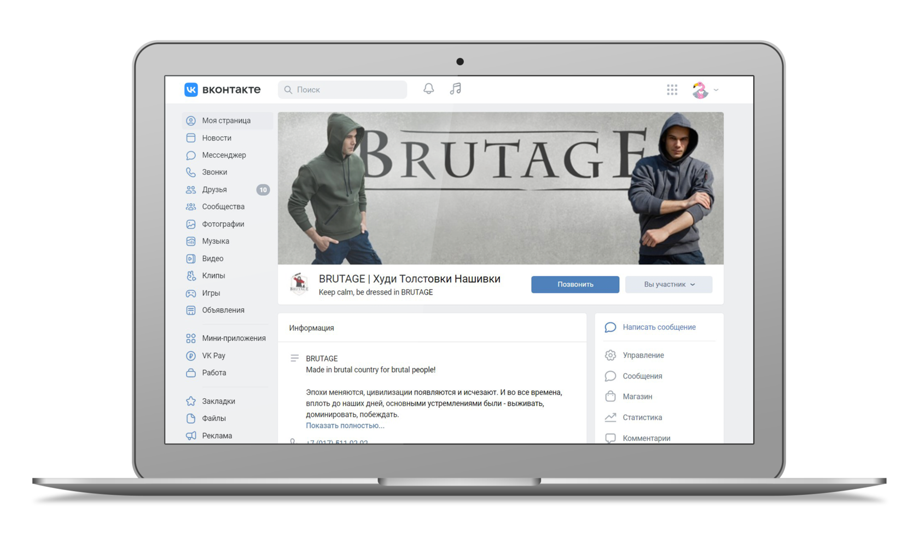This screenshot has width=919, height=554.
Task: Click the Мессенджер speech bubble icon
Action: click(191, 155)
